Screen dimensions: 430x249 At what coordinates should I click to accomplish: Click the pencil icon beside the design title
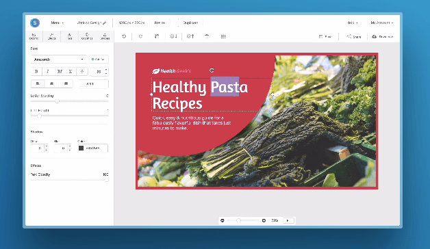click(105, 23)
